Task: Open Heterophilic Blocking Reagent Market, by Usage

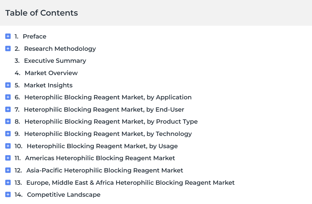Action: [x=102, y=146]
